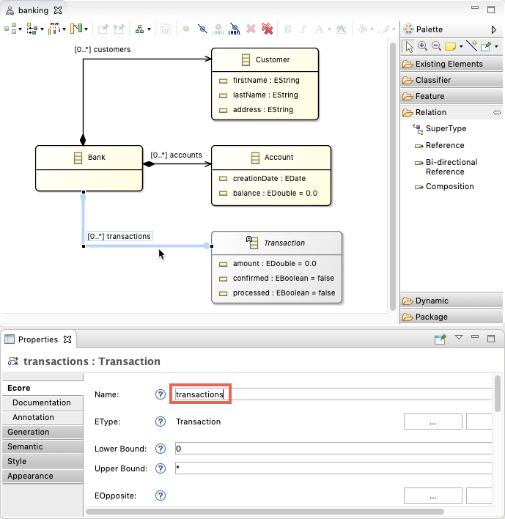Select the SuperType relation tool
This screenshot has height=519, width=505.
tap(440, 129)
